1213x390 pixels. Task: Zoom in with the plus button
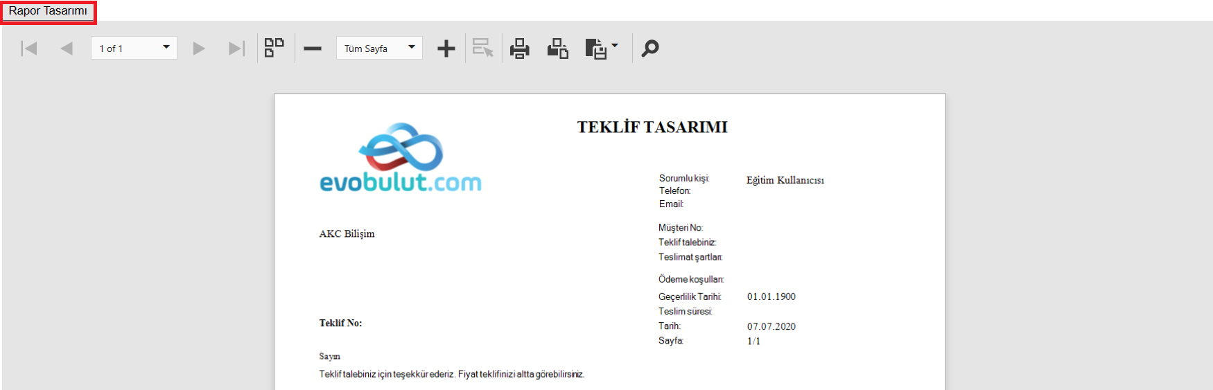(446, 48)
